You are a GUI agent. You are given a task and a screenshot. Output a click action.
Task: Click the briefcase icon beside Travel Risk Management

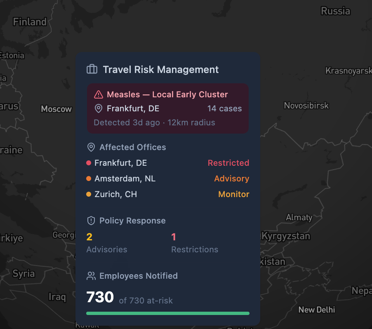click(x=91, y=69)
